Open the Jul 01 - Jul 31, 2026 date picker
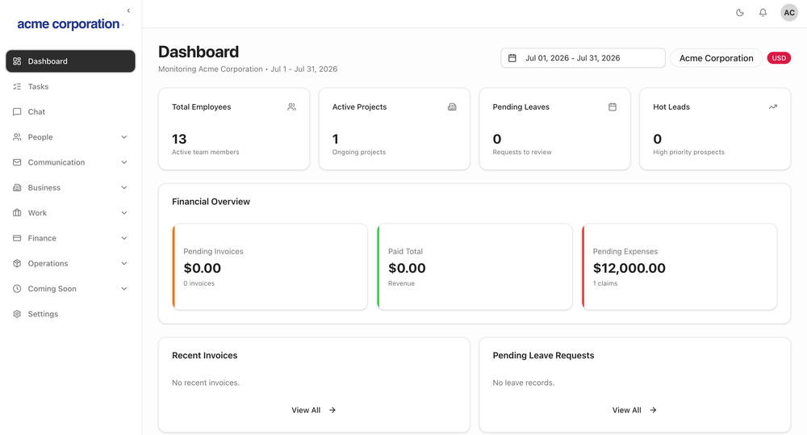This screenshot has height=435, width=807. [x=583, y=58]
